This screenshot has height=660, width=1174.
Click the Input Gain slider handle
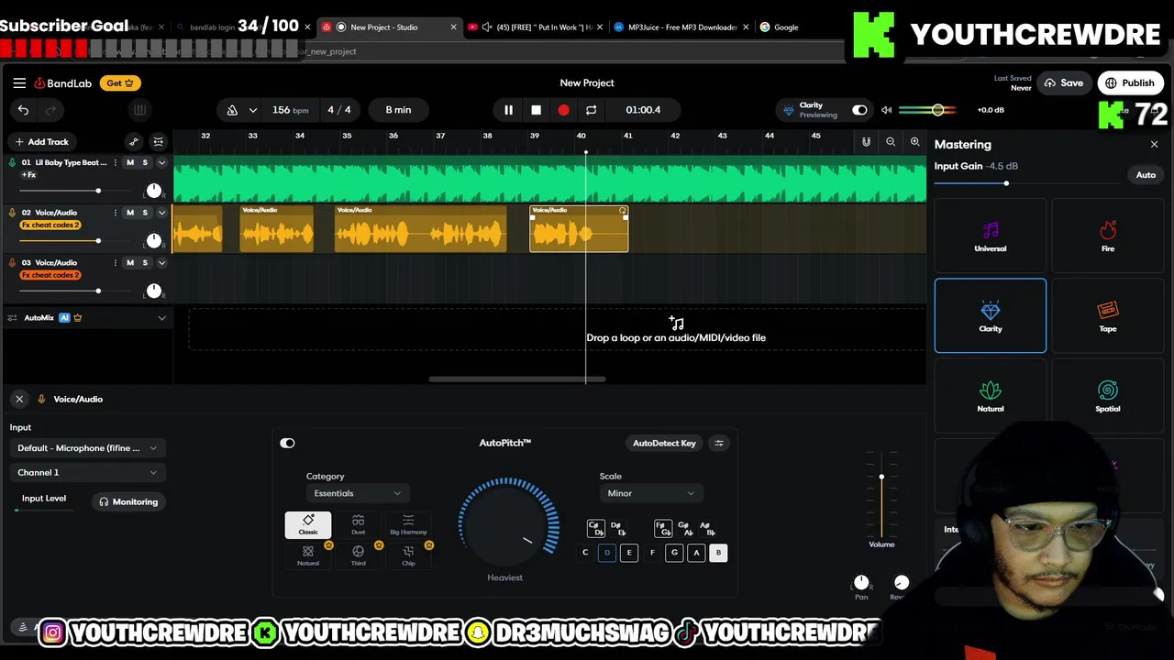(x=1006, y=183)
